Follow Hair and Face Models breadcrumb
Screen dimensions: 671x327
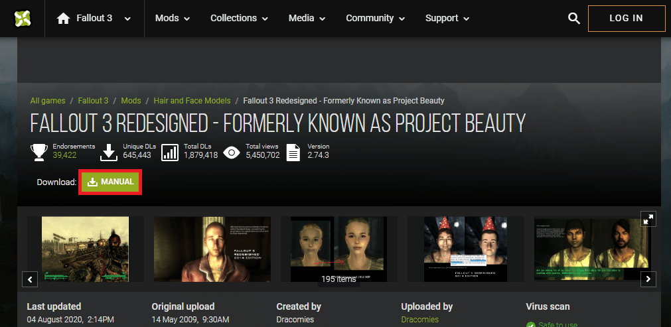point(192,101)
